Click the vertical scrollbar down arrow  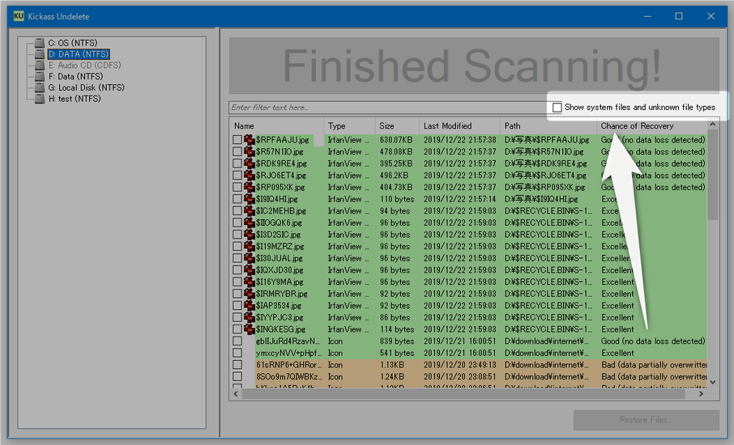[x=712, y=382]
